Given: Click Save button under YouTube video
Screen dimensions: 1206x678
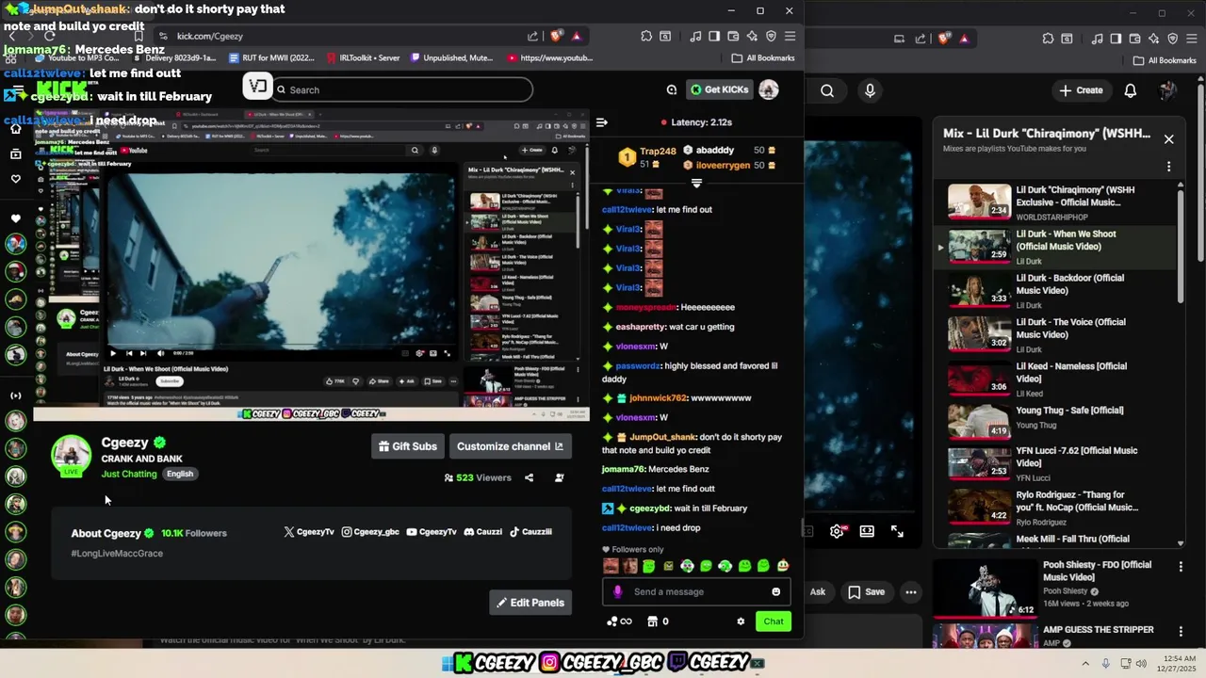Looking at the screenshot, I should tap(866, 592).
